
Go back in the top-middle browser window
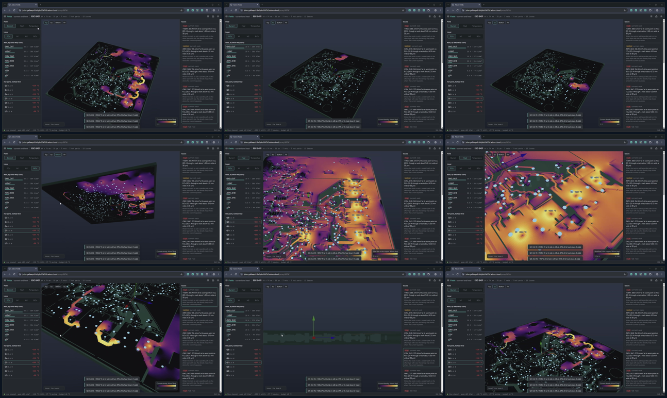pos(227,10)
